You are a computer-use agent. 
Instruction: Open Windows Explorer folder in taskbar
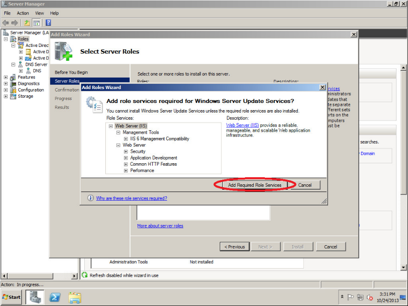coord(75,297)
